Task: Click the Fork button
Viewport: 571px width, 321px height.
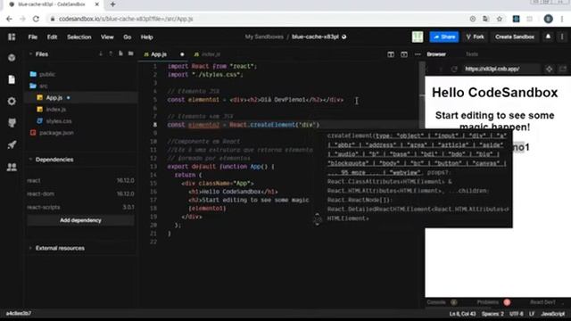Action: point(476,37)
